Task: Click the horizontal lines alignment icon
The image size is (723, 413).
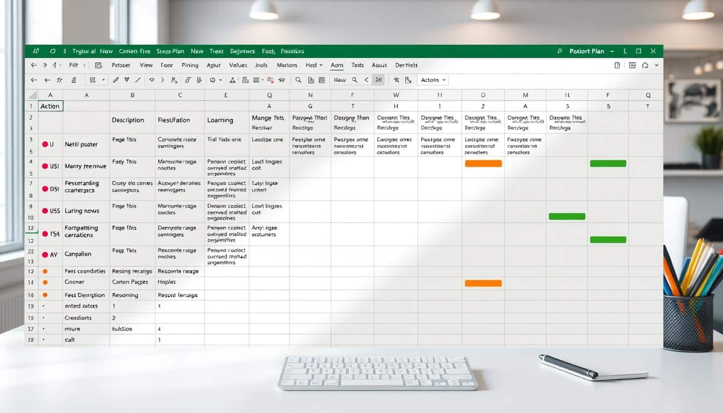Action: 256,80
